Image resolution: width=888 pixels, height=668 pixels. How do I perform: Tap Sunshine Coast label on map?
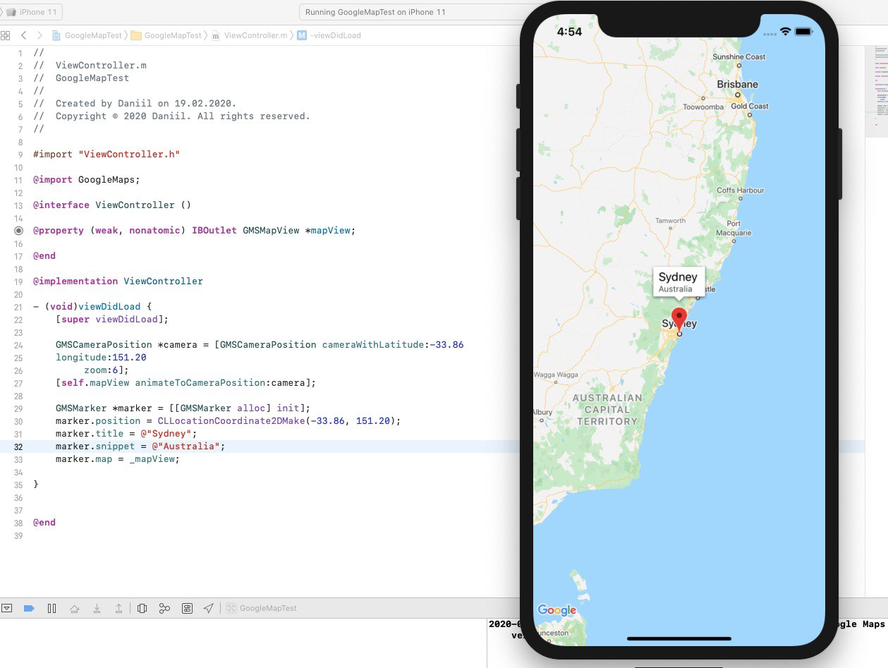[738, 56]
